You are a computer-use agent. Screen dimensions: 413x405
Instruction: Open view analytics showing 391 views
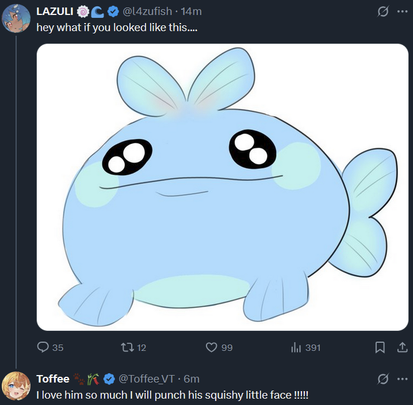[x=297, y=347]
